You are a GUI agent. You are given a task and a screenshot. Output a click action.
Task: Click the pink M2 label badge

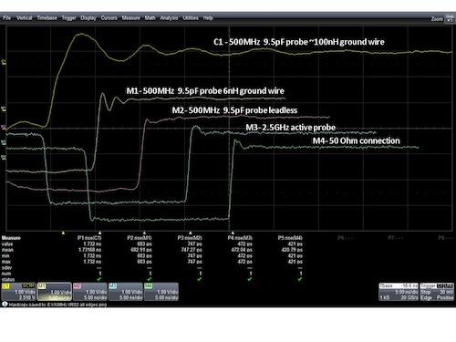pyautogui.click(x=78, y=286)
